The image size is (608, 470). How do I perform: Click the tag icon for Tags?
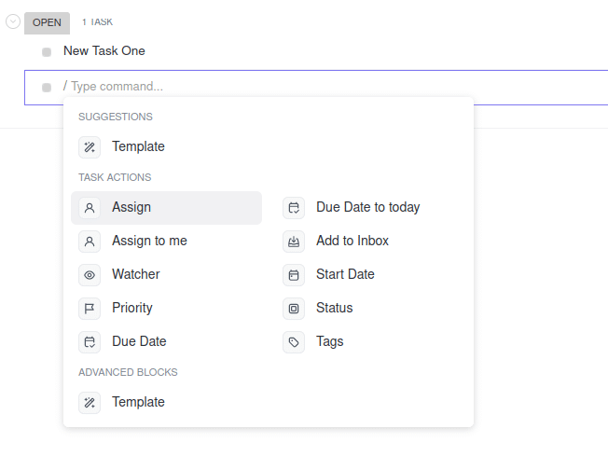tap(294, 342)
